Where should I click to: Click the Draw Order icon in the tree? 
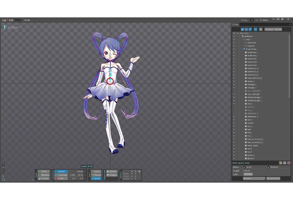point(244,49)
